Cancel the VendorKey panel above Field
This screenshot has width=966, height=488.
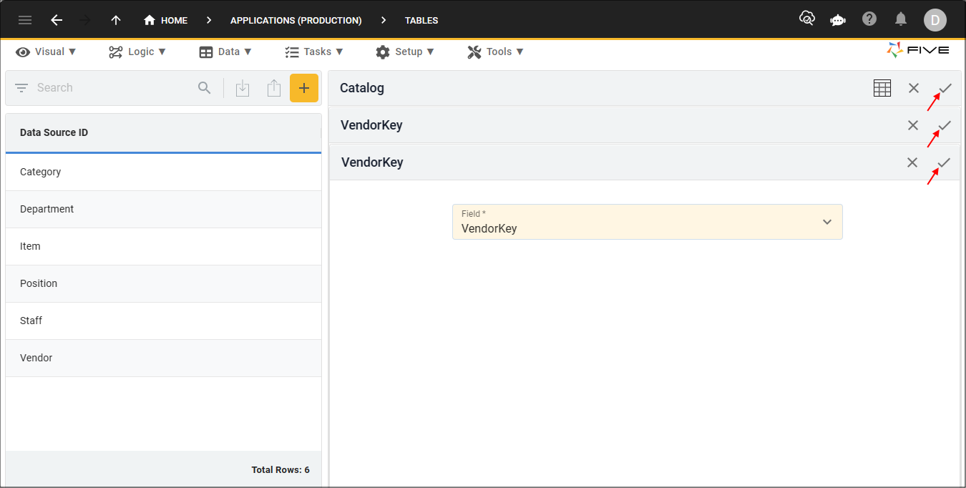click(x=912, y=162)
